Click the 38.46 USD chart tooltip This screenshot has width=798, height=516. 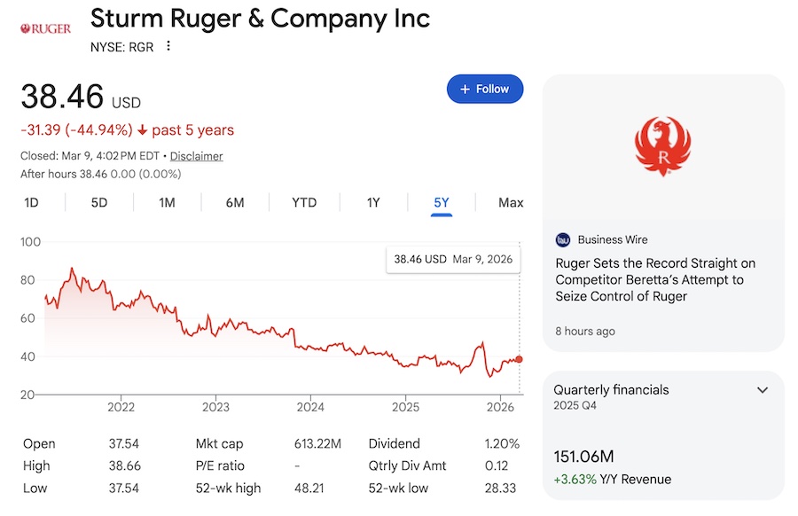(x=453, y=259)
